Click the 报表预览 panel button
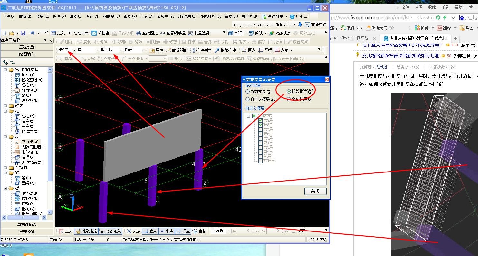 click(27, 231)
